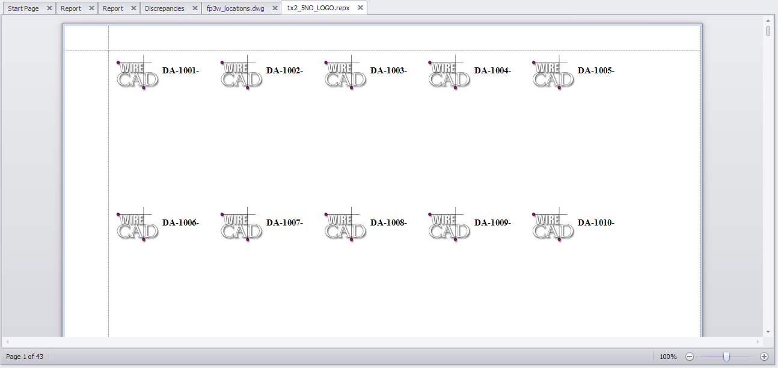Click the WireCAD logo beside DA-1003-

pyautogui.click(x=346, y=73)
